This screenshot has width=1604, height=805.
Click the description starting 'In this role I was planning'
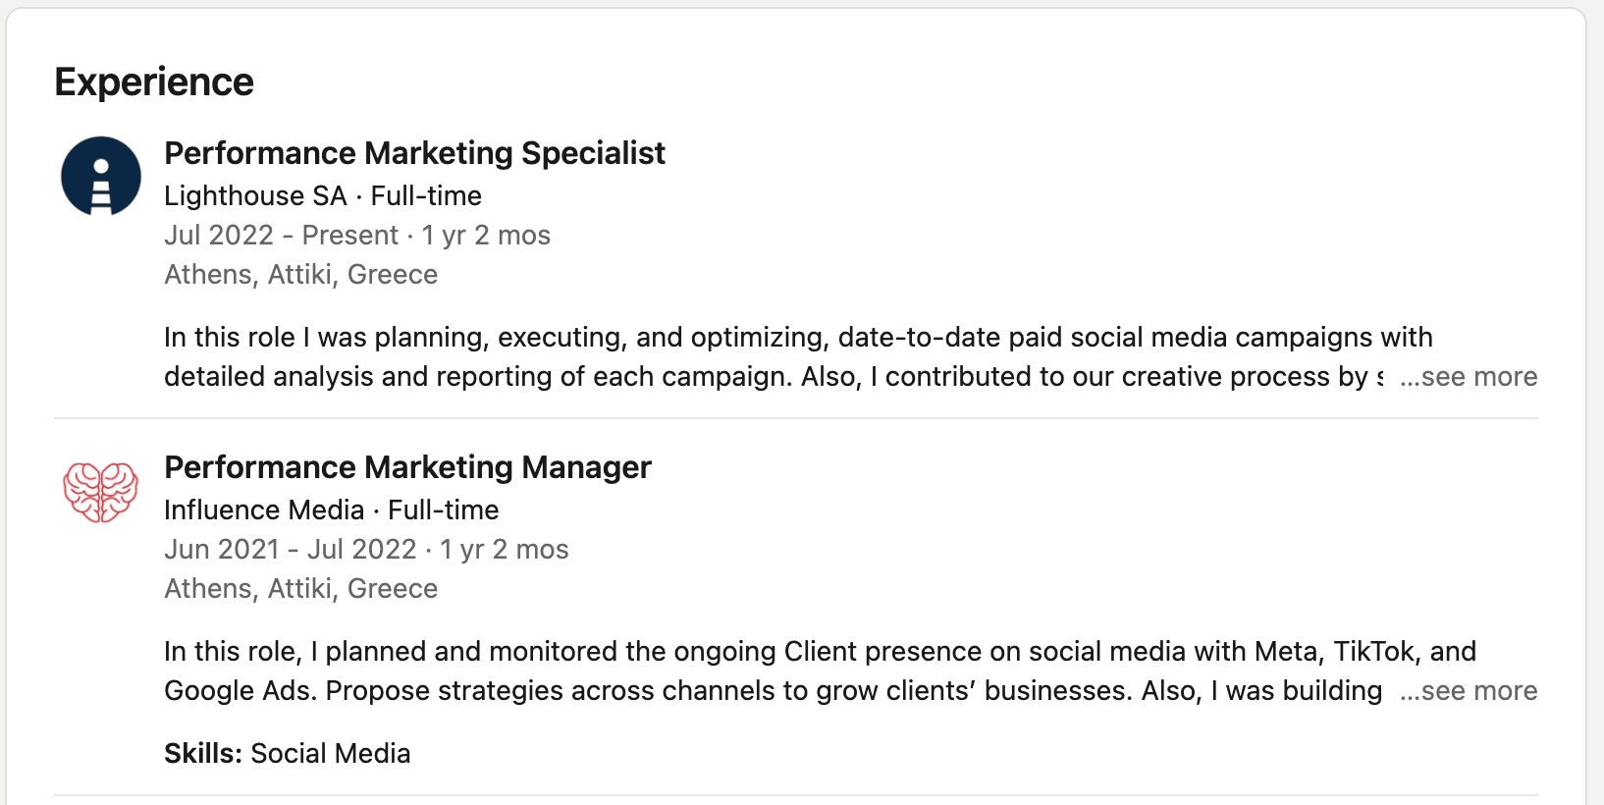797,338
